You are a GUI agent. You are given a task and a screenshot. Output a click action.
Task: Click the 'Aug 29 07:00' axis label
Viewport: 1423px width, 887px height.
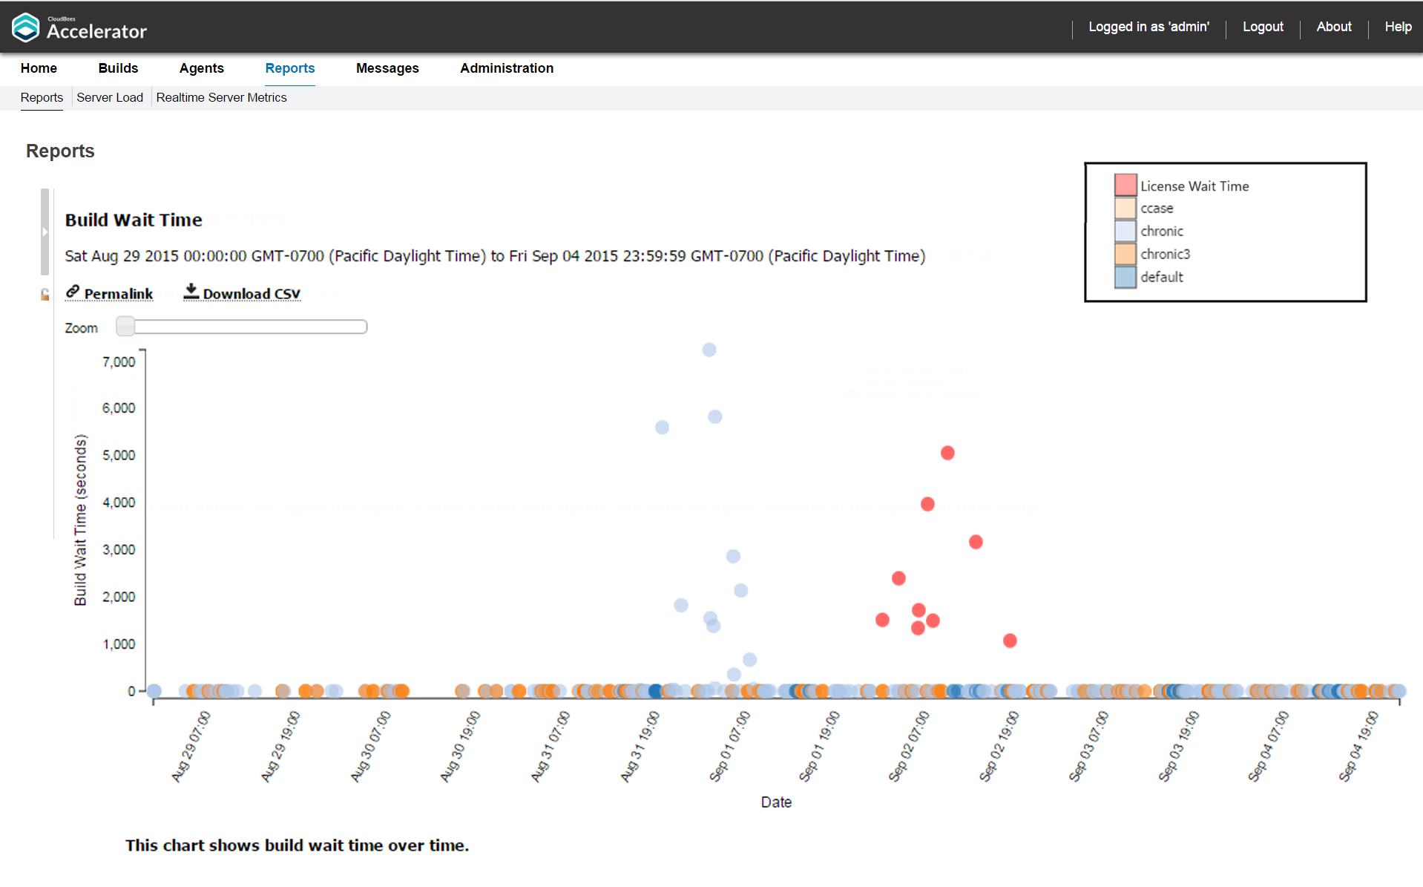tap(191, 746)
